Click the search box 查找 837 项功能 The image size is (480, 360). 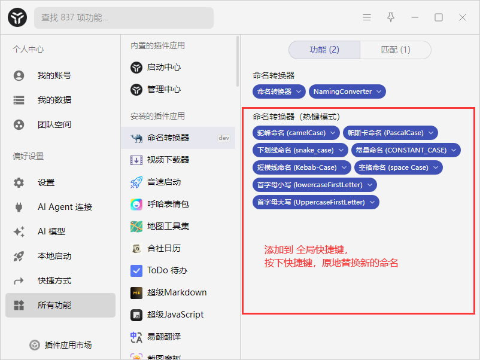click(124, 18)
